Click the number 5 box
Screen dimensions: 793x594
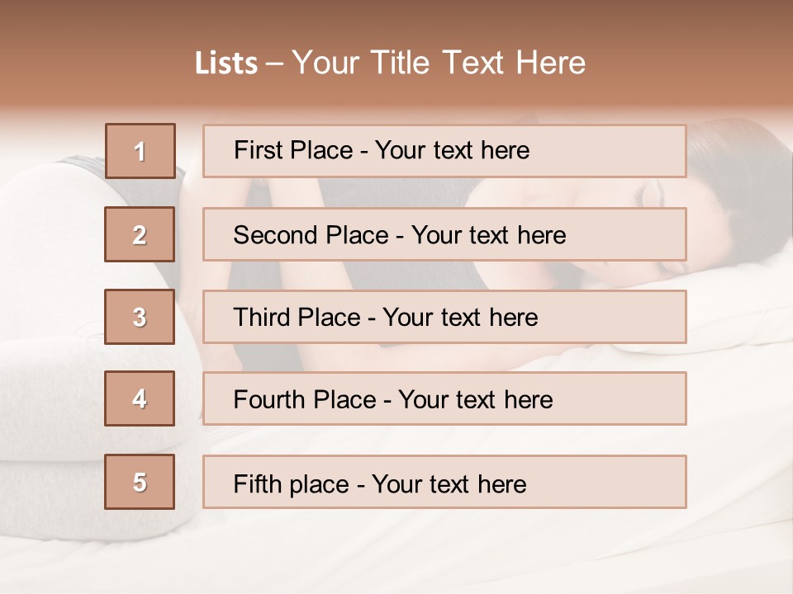click(x=140, y=482)
